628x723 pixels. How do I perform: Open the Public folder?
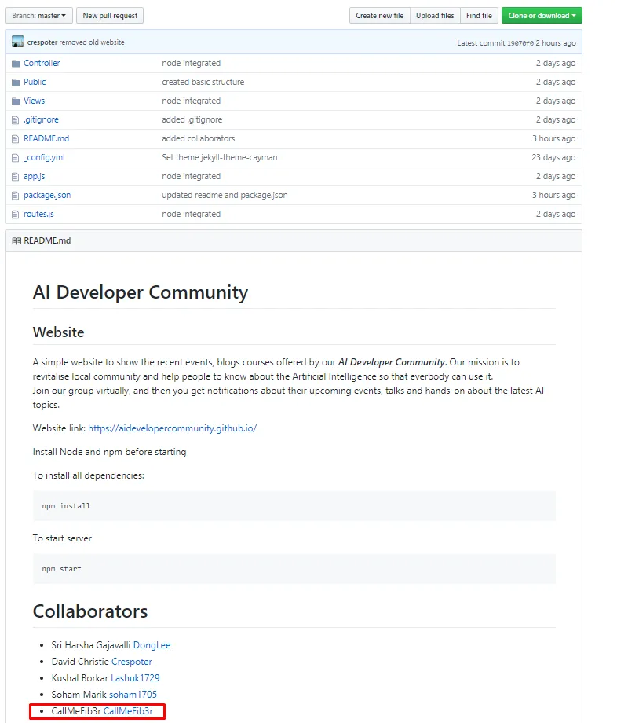point(35,82)
